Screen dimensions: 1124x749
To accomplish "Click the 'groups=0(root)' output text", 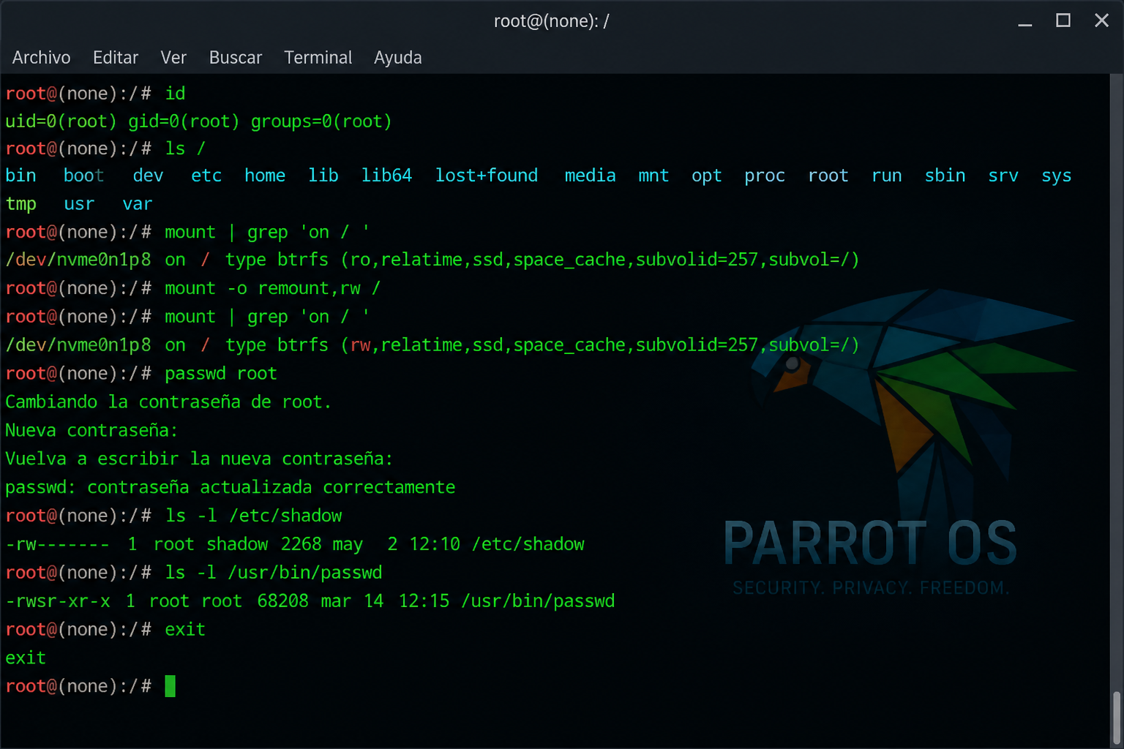I will click(x=321, y=121).
